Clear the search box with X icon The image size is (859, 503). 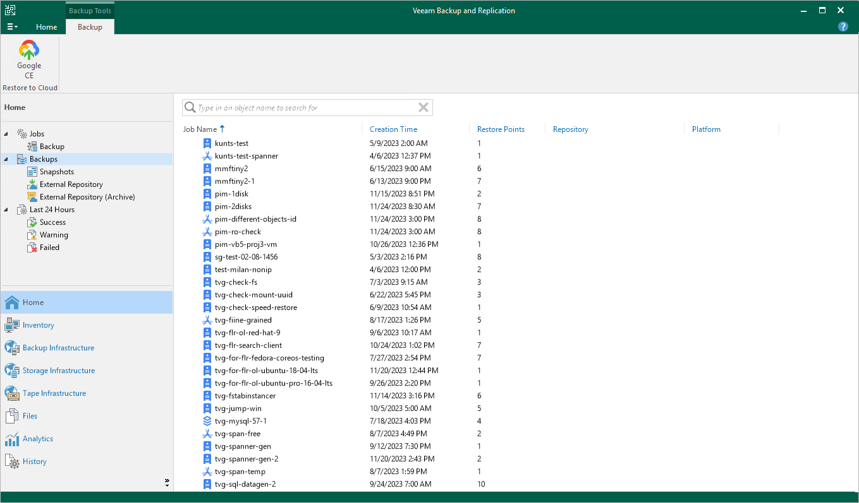pos(423,108)
